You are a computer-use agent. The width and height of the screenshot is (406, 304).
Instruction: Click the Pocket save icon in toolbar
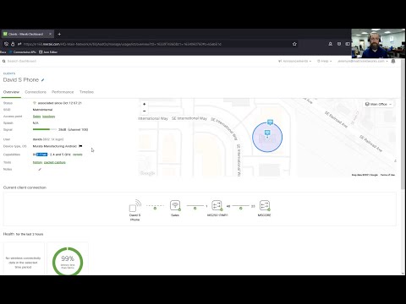click(x=339, y=44)
